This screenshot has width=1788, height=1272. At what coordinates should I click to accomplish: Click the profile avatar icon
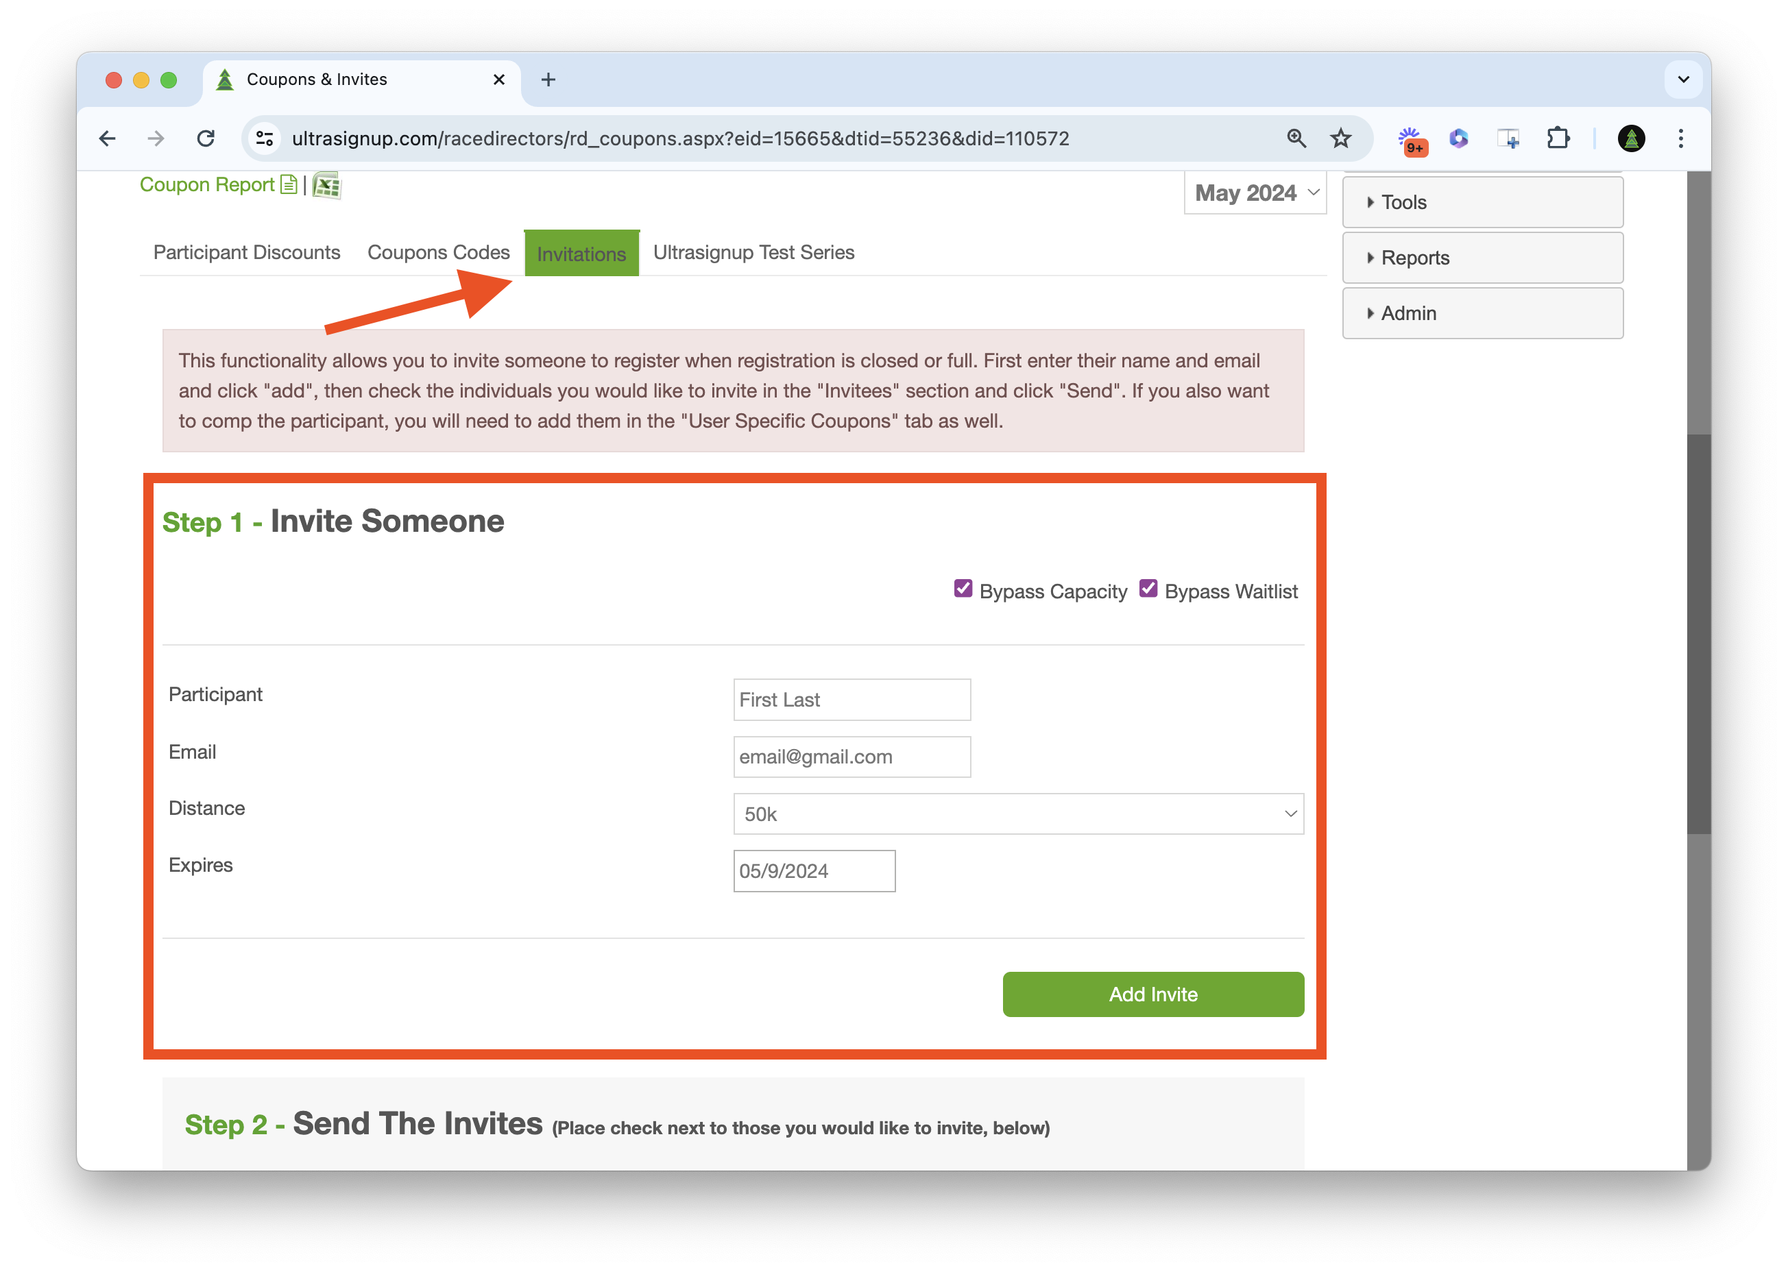[1631, 138]
